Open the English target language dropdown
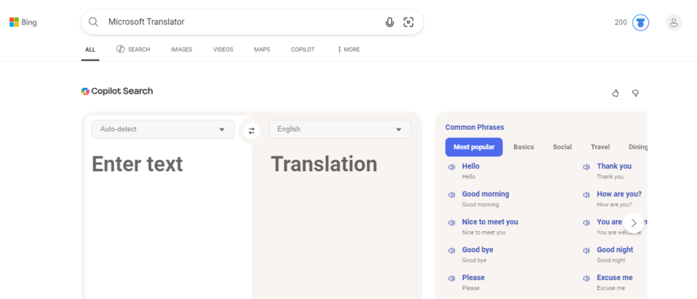697x299 pixels. (x=340, y=129)
